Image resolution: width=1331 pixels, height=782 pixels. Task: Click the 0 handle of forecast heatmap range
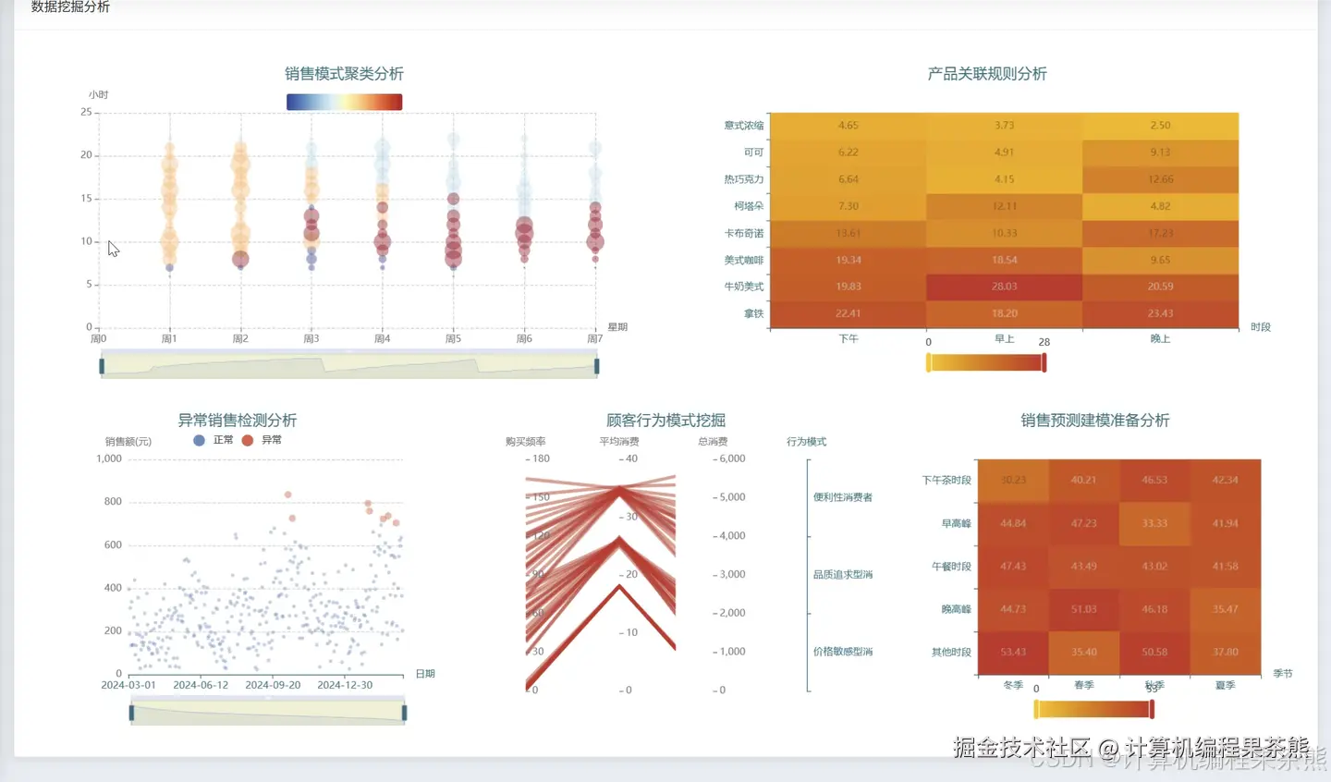pos(1036,709)
